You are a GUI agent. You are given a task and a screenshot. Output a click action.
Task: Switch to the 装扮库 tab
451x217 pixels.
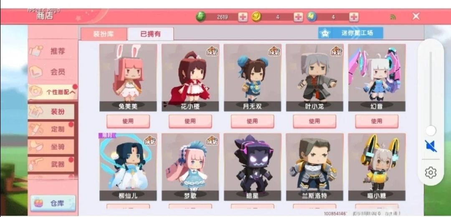pos(104,34)
